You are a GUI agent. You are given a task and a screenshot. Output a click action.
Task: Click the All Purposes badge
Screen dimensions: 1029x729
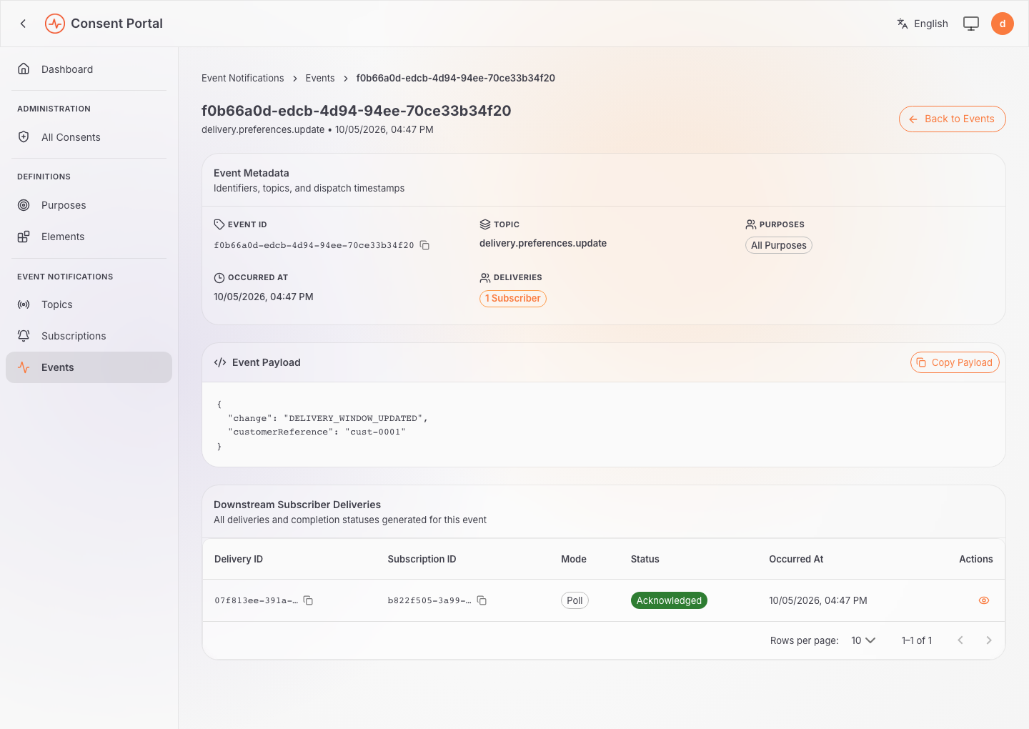(778, 245)
